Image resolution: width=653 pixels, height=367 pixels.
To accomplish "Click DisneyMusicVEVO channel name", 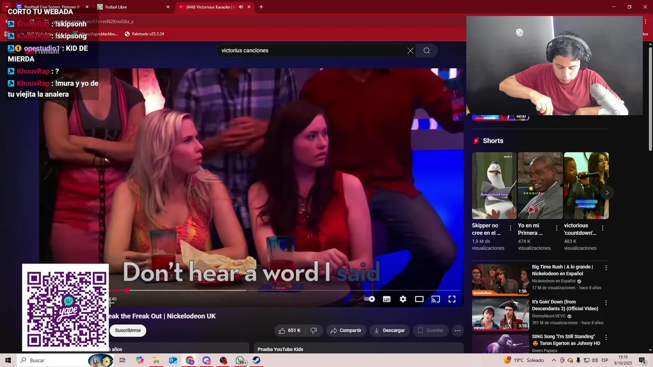I will click(x=548, y=316).
